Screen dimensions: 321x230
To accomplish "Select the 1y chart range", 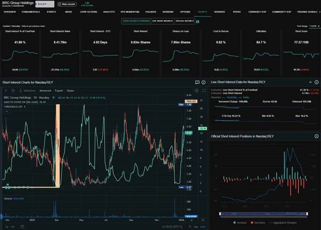I will 7,227.
